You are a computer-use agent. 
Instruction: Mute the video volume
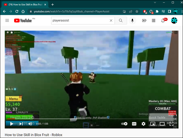pos(30,124)
